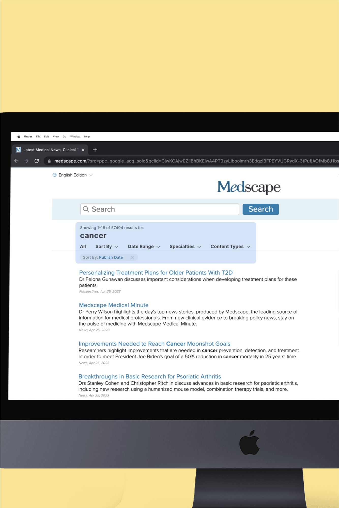Open the View menu
The width and height of the screenshot is (339, 508).
pyautogui.click(x=56, y=137)
